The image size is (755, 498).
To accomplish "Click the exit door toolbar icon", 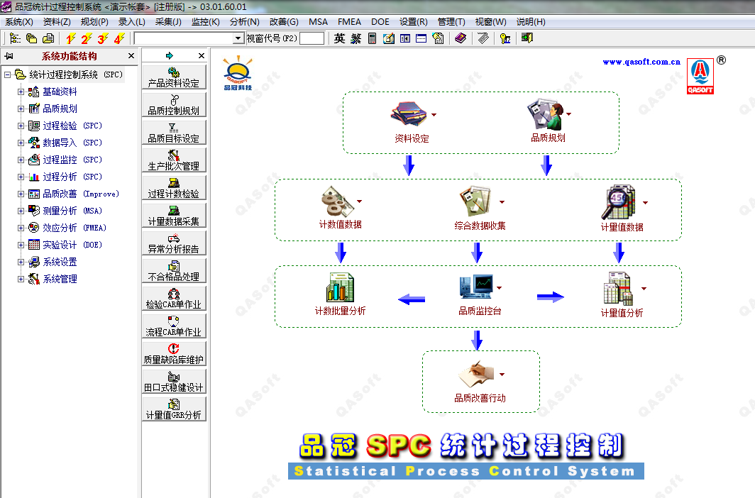I will (527, 38).
